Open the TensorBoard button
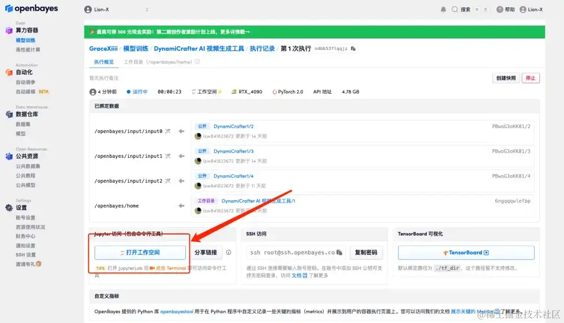This screenshot has width=564, height=323. pos(466,253)
